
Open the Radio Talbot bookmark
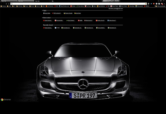click(114, 6)
